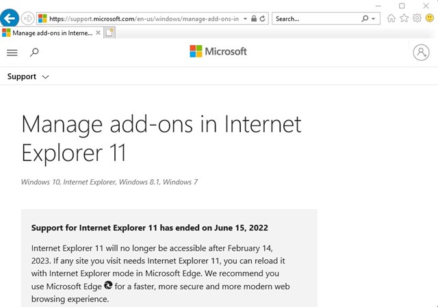Click the site search magnifier icon

(34, 52)
